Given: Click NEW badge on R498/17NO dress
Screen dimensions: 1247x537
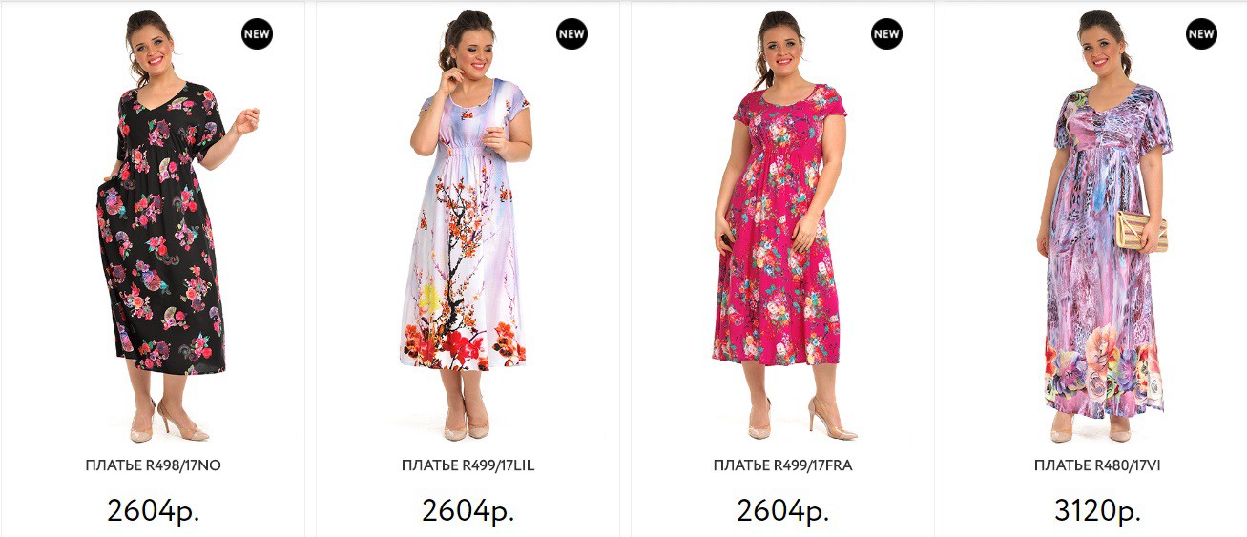Looking at the screenshot, I should coord(257,34).
